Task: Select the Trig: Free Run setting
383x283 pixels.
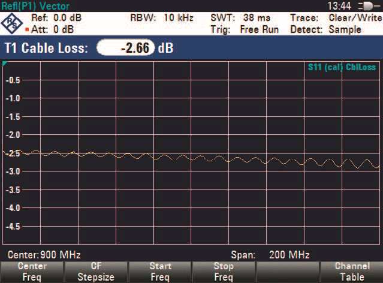Action: [245, 29]
